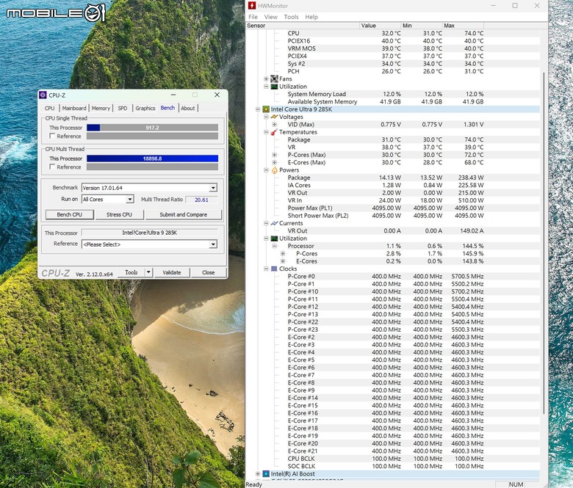
Task: Expand the Fans node
Action: tap(266, 79)
